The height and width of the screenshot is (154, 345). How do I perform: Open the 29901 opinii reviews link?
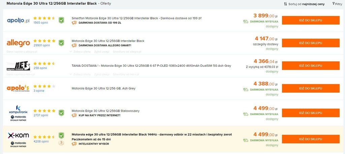click(x=41, y=45)
